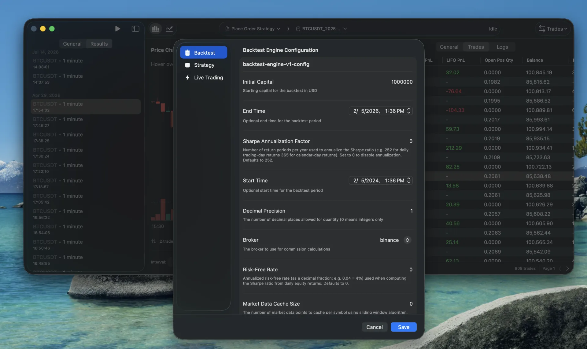Image resolution: width=587 pixels, height=349 pixels.
Task: Select the BTCUSDT run at 16:48:55
Action: [x=86, y=260]
